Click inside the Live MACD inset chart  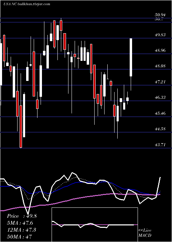[95, 225]
